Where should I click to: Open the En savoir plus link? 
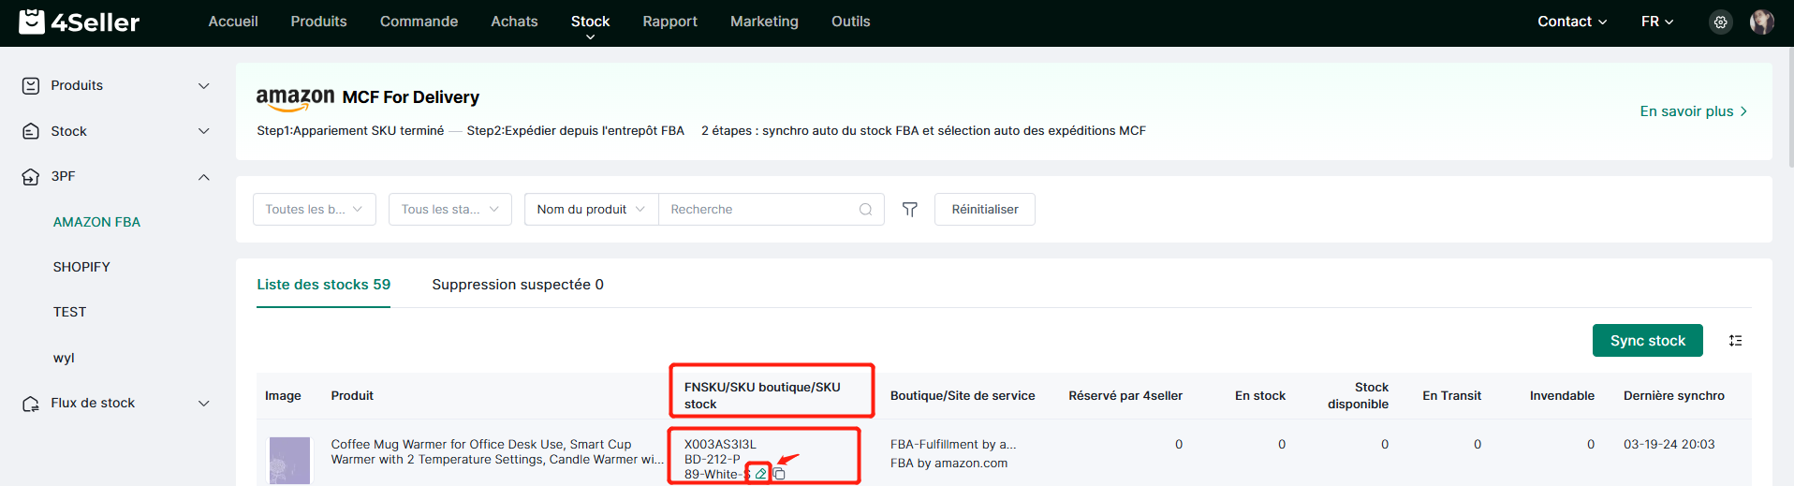(x=1693, y=111)
